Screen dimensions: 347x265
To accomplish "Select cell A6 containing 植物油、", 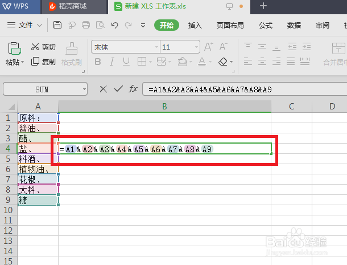I will pyautogui.click(x=38, y=169).
